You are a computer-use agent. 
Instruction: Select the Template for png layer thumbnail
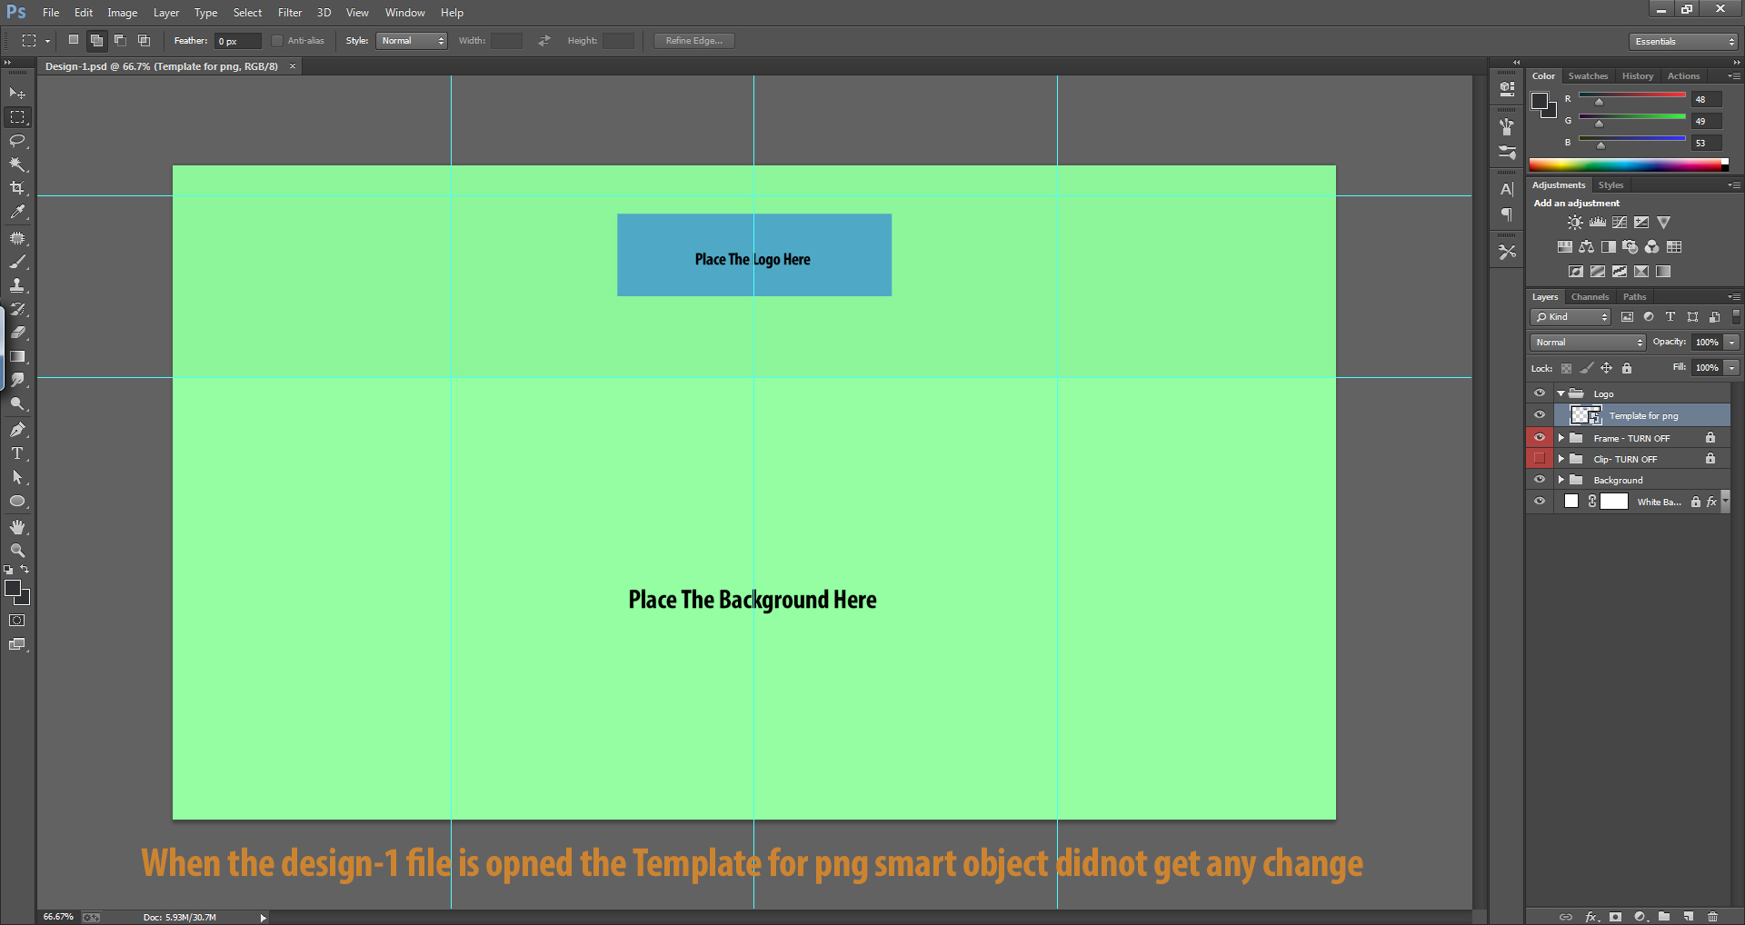[1585, 415]
